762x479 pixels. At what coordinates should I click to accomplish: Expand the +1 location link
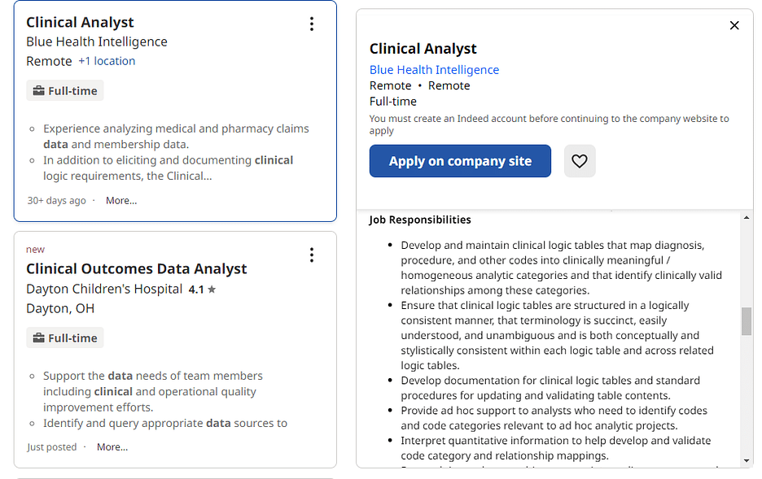click(107, 61)
